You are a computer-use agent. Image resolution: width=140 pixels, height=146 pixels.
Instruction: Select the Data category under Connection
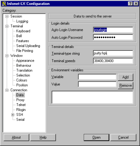(20, 95)
